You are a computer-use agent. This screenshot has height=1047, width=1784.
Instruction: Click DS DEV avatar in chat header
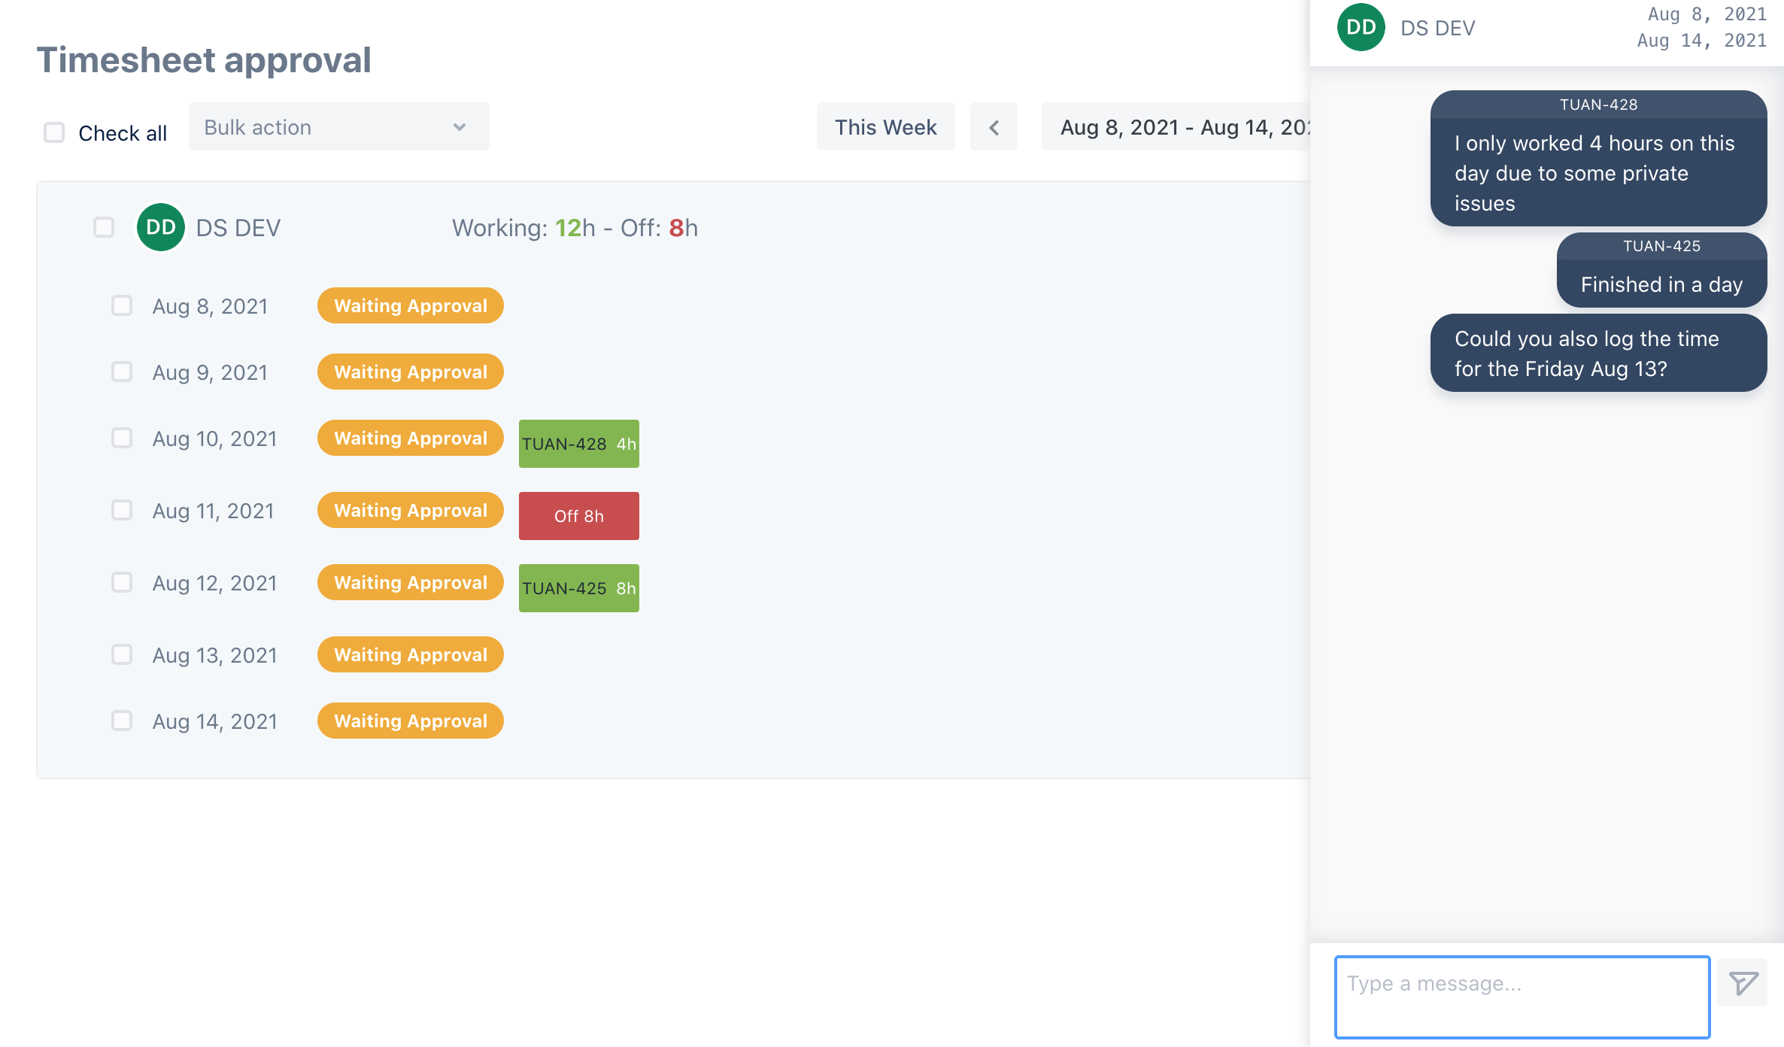pos(1361,28)
